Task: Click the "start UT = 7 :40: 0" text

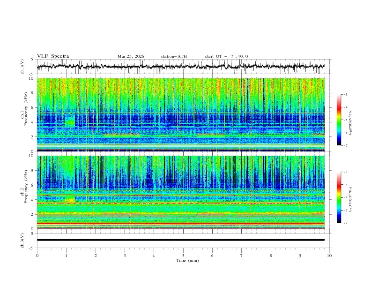Action: pyautogui.click(x=226, y=56)
